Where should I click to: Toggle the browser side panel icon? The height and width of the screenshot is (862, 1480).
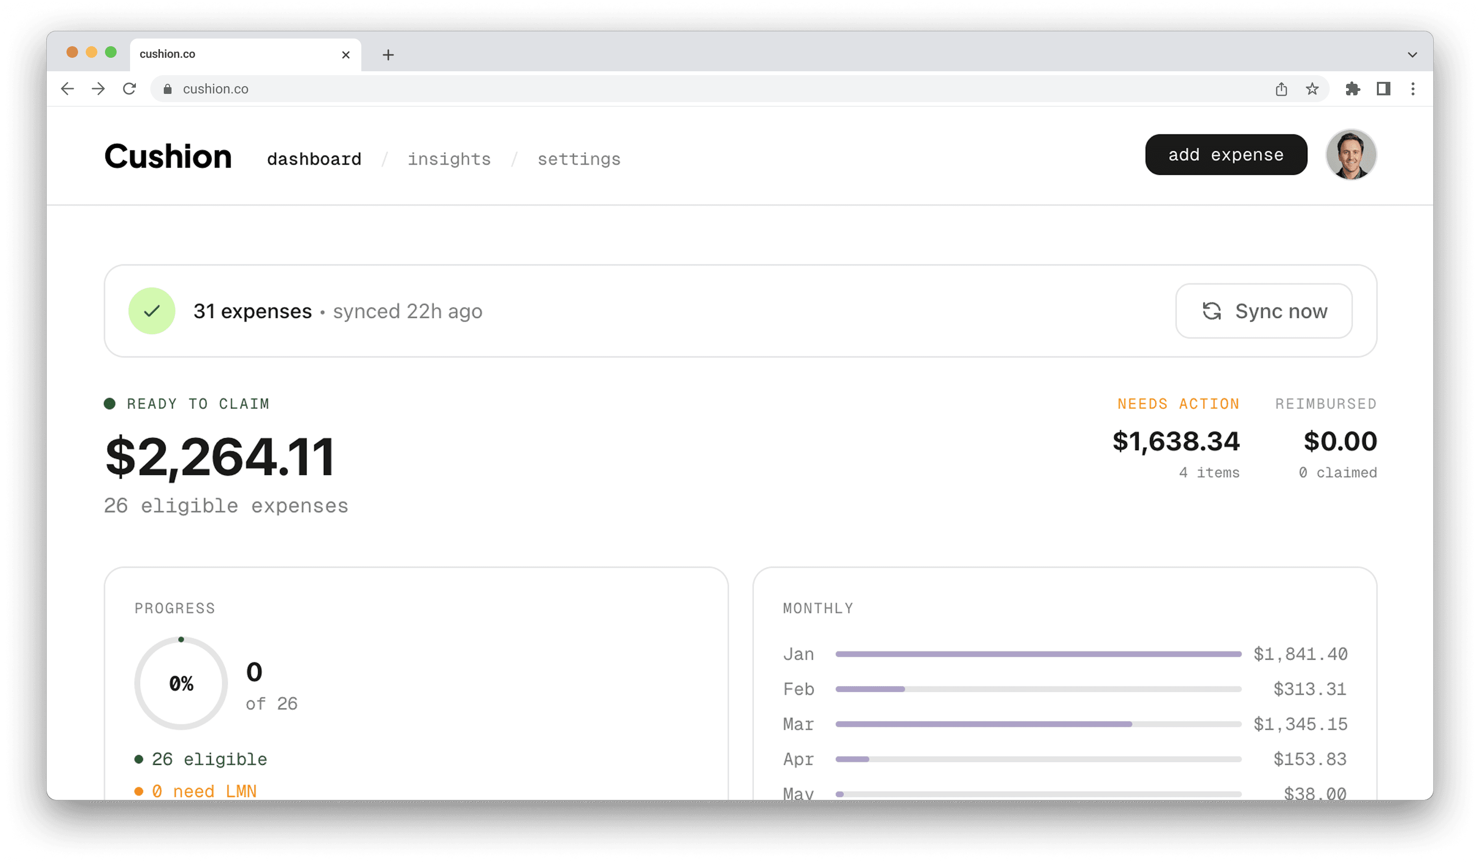click(1383, 89)
